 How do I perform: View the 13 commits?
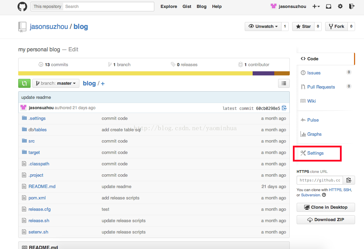point(53,65)
